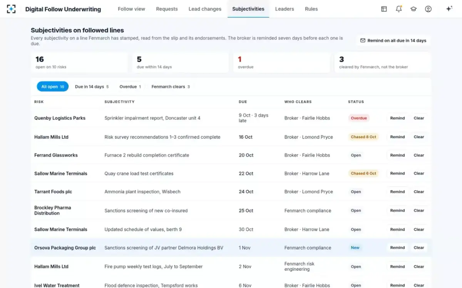Open the Lead changes tab
This screenshot has height=288, width=462.
205,9
